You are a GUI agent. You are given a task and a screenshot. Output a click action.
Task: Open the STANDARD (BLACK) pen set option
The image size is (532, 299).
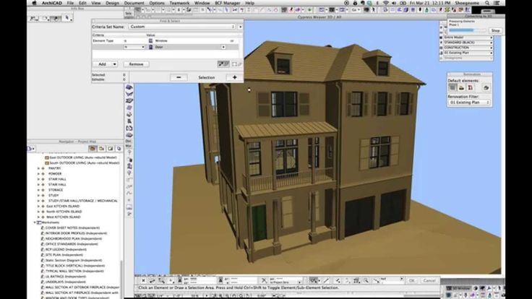(468, 43)
